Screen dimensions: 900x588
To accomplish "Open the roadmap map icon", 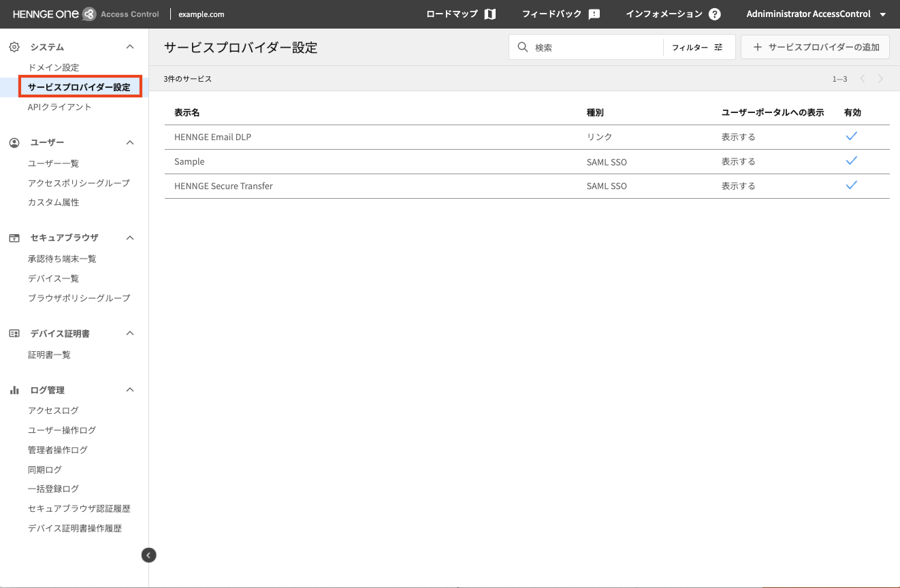I will 489,14.
